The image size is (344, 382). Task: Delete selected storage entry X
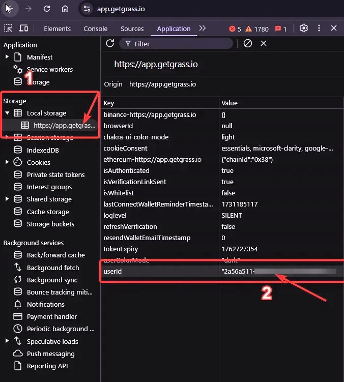point(264,43)
